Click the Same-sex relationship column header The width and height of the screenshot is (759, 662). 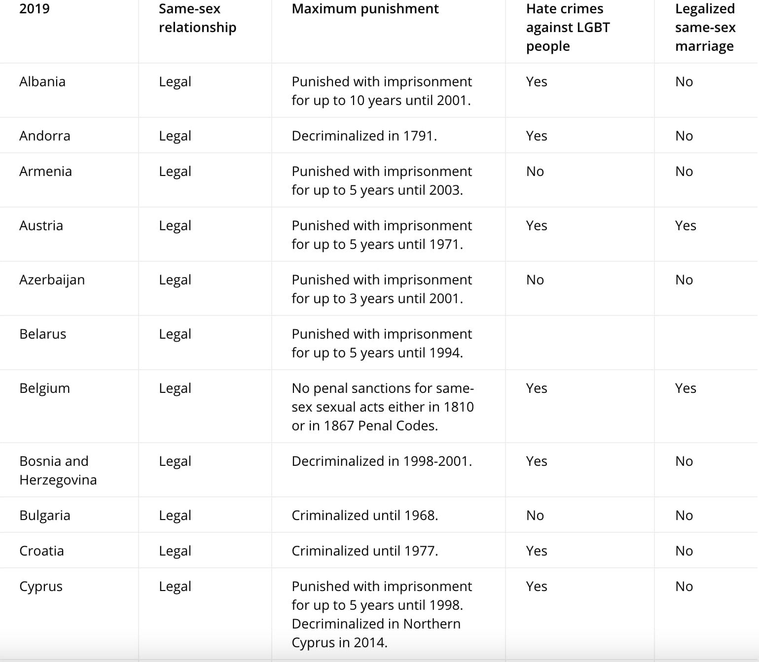[197, 18]
